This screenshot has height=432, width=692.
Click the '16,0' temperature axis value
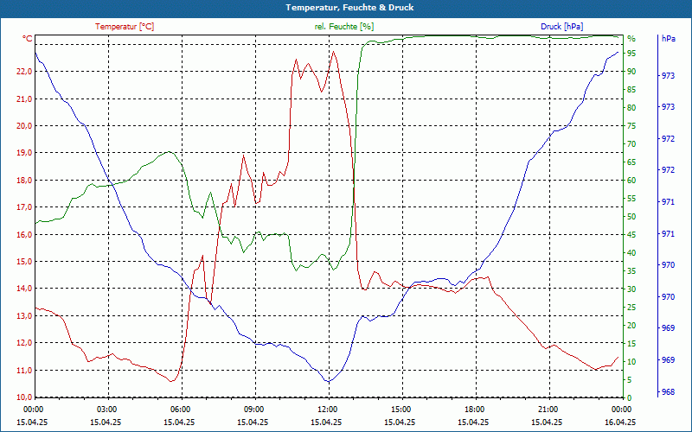pyautogui.click(x=24, y=234)
